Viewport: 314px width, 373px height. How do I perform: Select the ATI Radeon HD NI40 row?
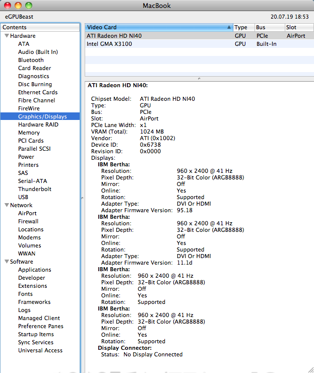pyautogui.click(x=200, y=36)
